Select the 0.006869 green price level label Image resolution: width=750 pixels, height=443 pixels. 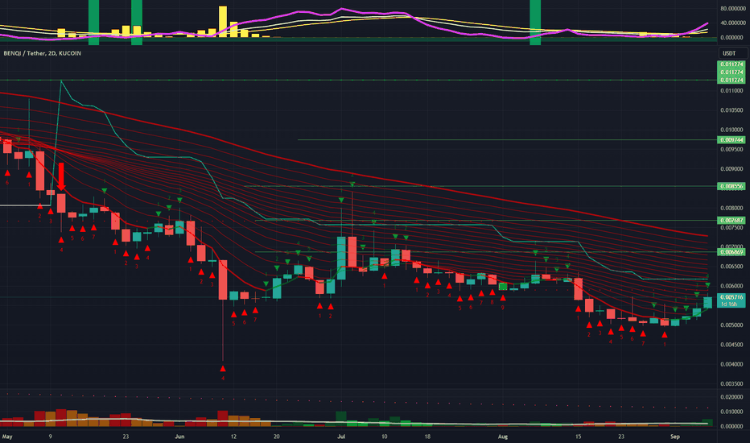[731, 252]
